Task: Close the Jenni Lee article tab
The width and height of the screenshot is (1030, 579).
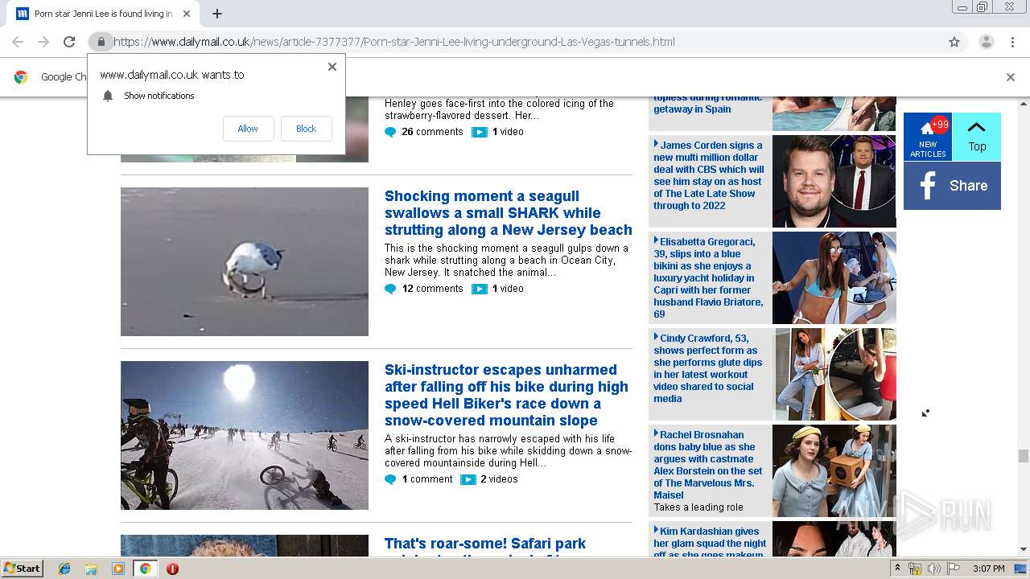Action: (187, 14)
